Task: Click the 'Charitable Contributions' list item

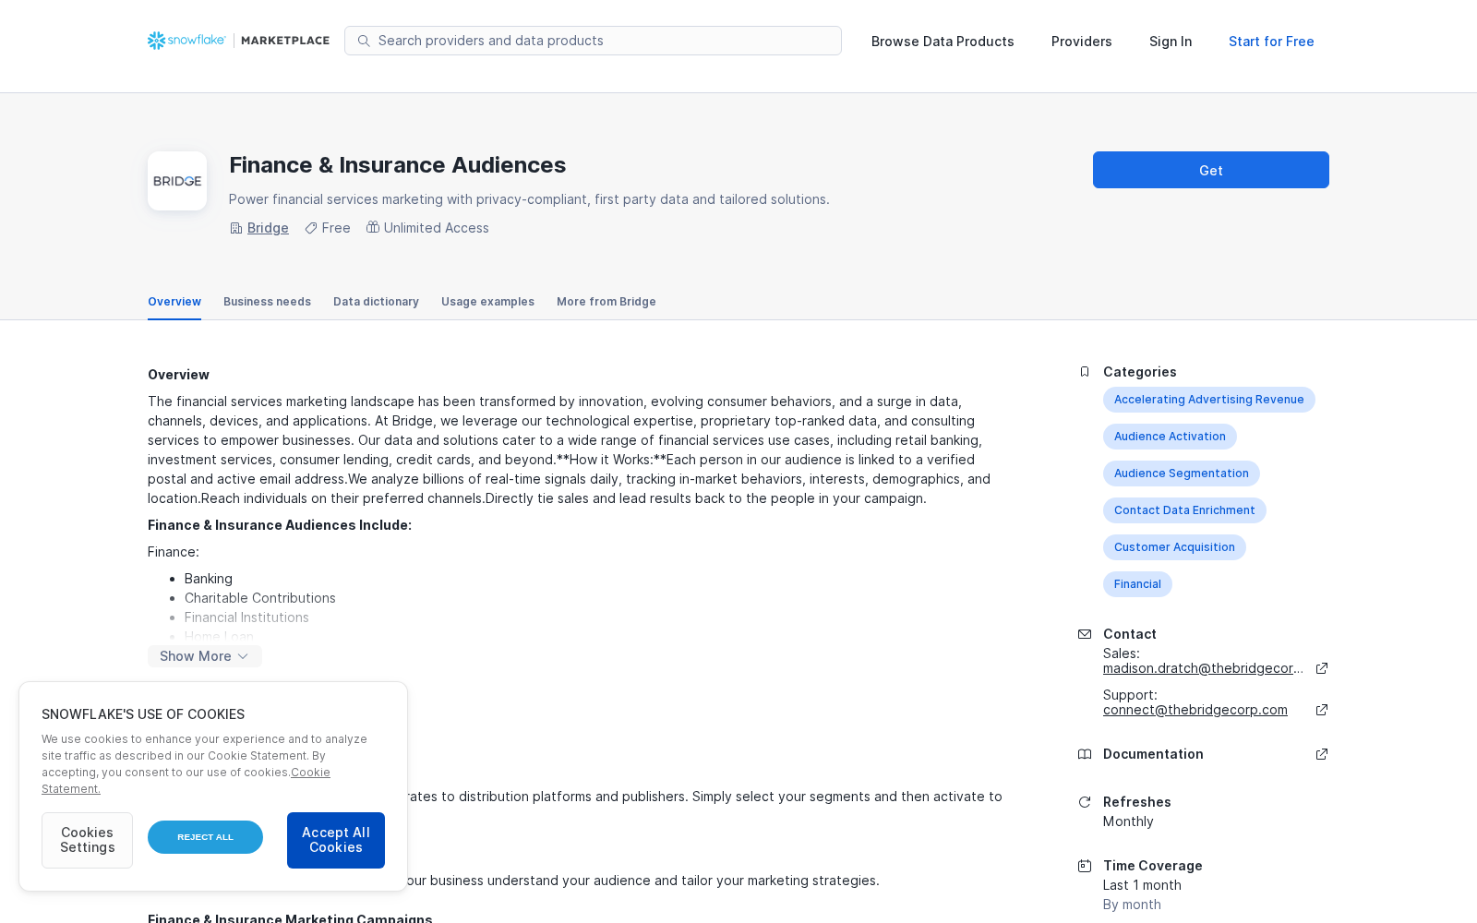Action: point(260,598)
